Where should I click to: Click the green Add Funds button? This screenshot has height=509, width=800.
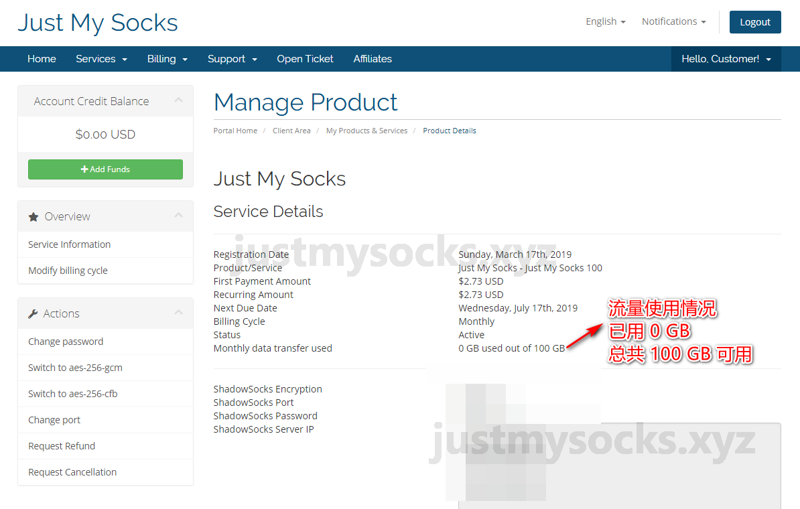tap(106, 169)
